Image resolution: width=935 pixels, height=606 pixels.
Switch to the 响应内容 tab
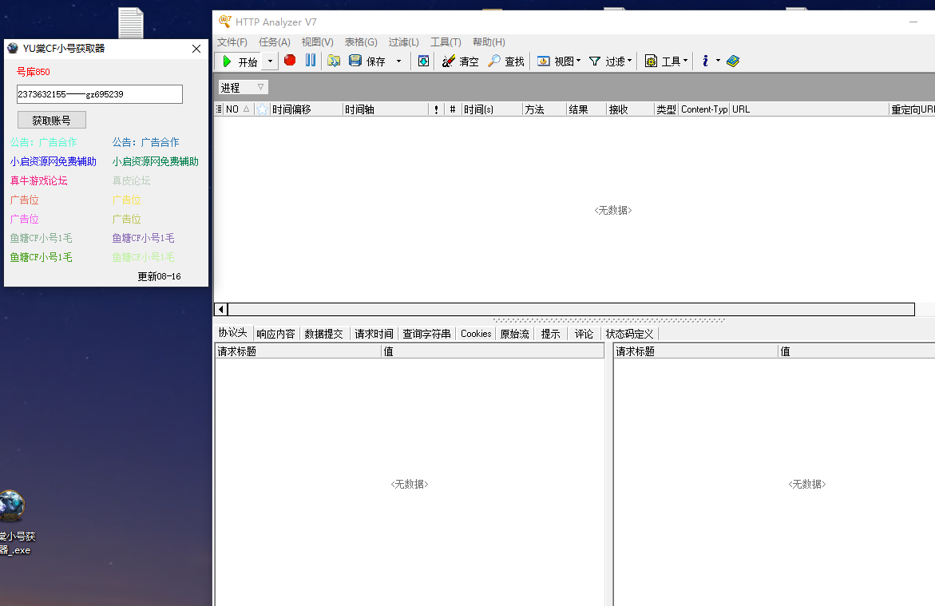(x=276, y=334)
